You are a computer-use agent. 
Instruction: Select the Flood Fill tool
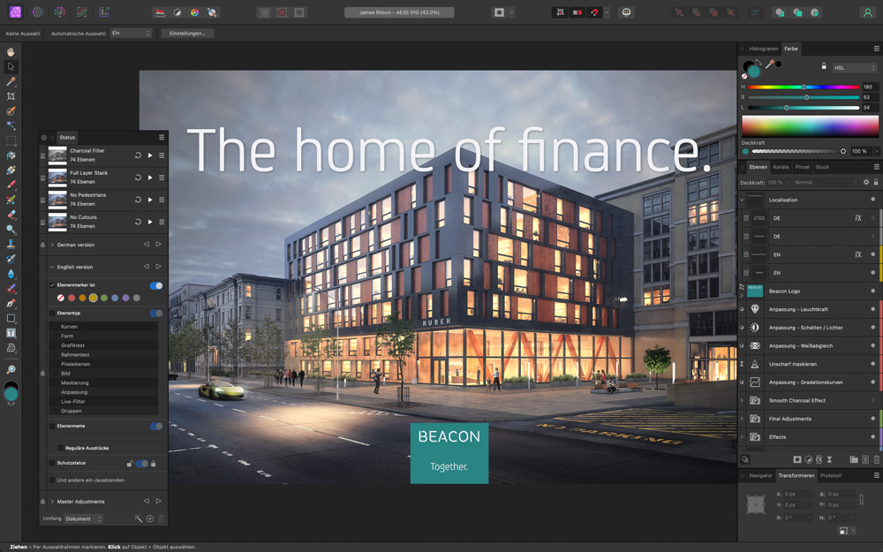click(x=11, y=155)
